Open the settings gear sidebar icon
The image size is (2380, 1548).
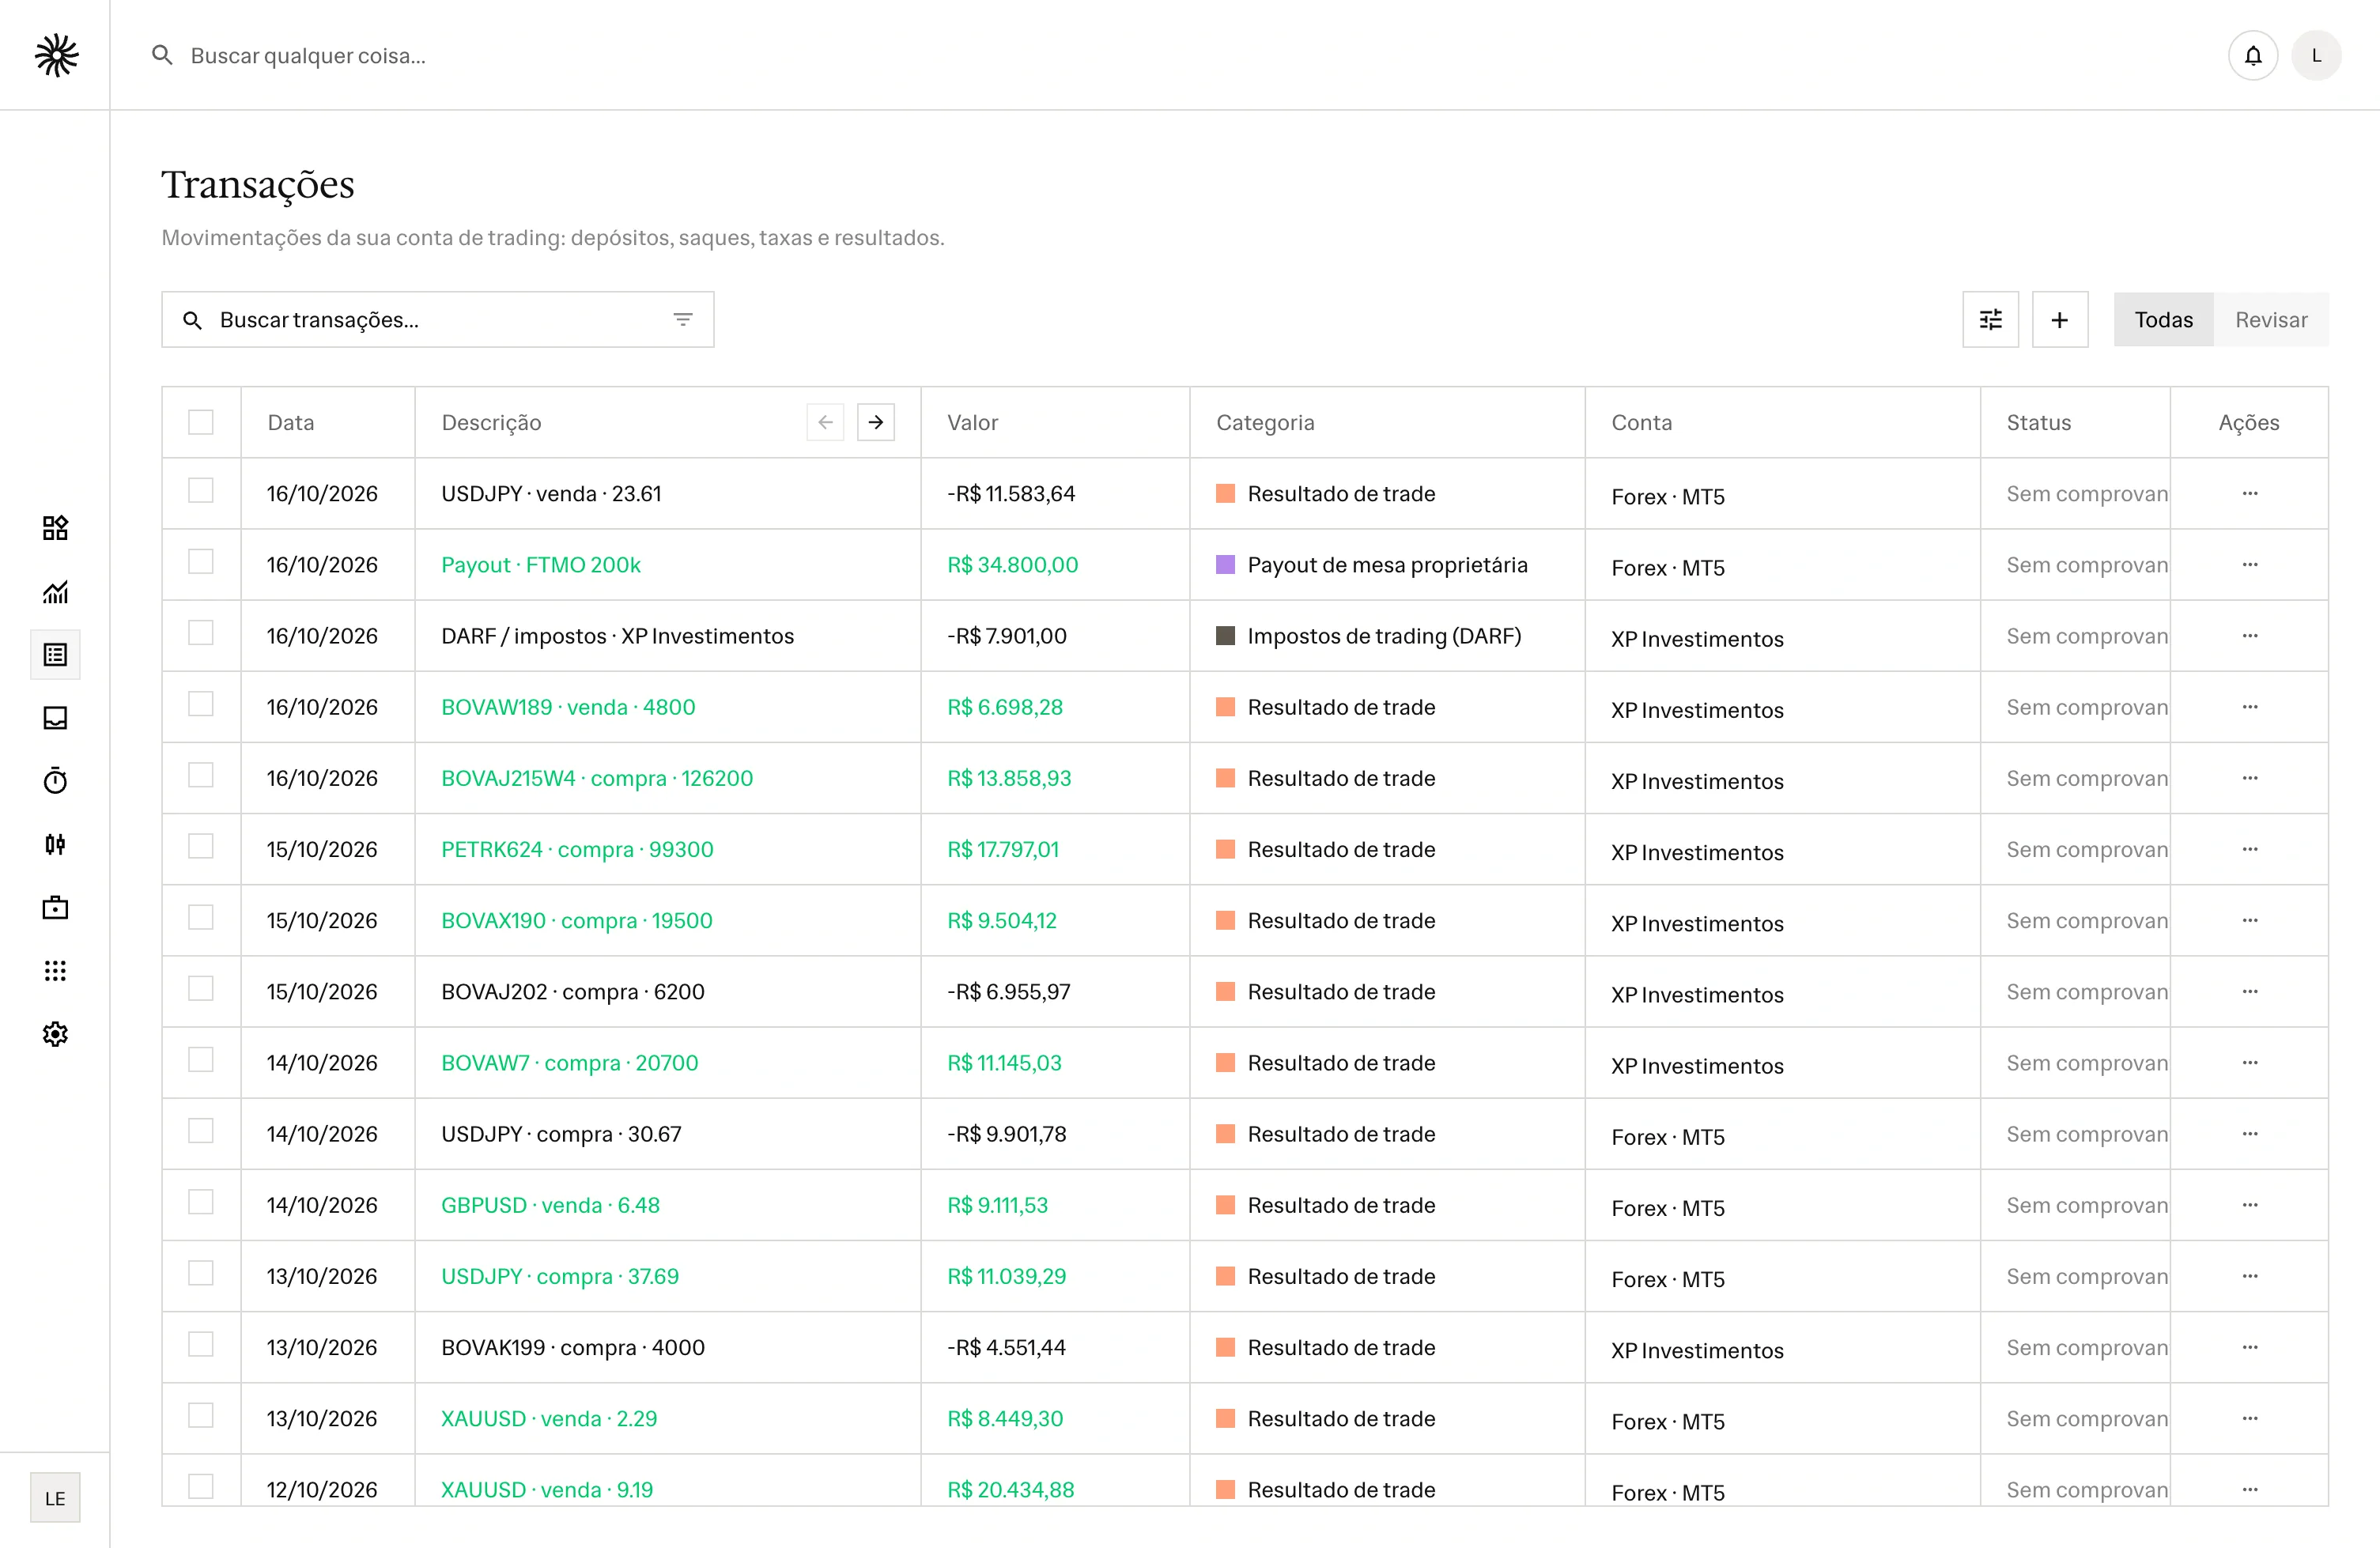[55, 1034]
